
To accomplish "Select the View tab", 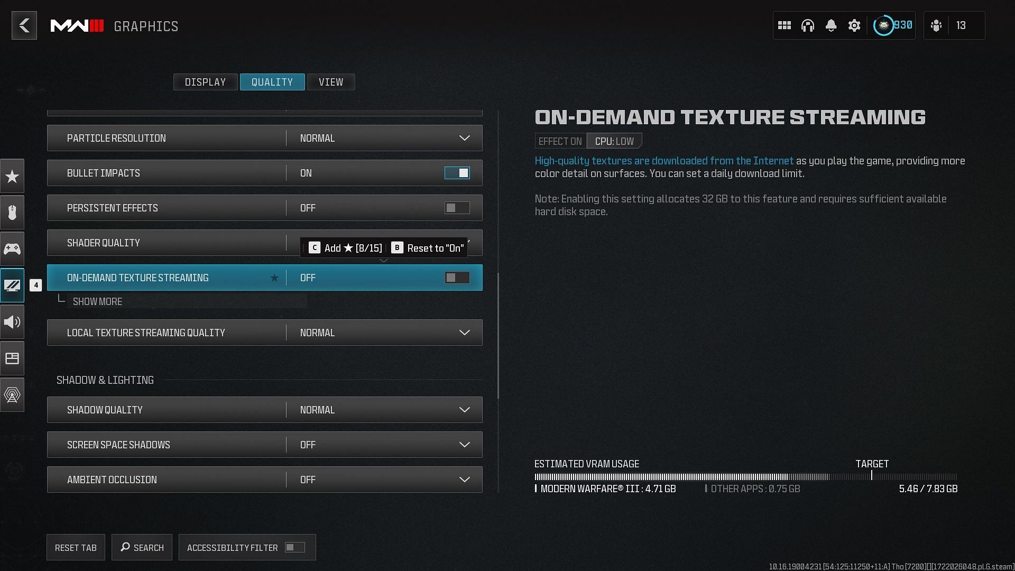I will click(x=330, y=81).
